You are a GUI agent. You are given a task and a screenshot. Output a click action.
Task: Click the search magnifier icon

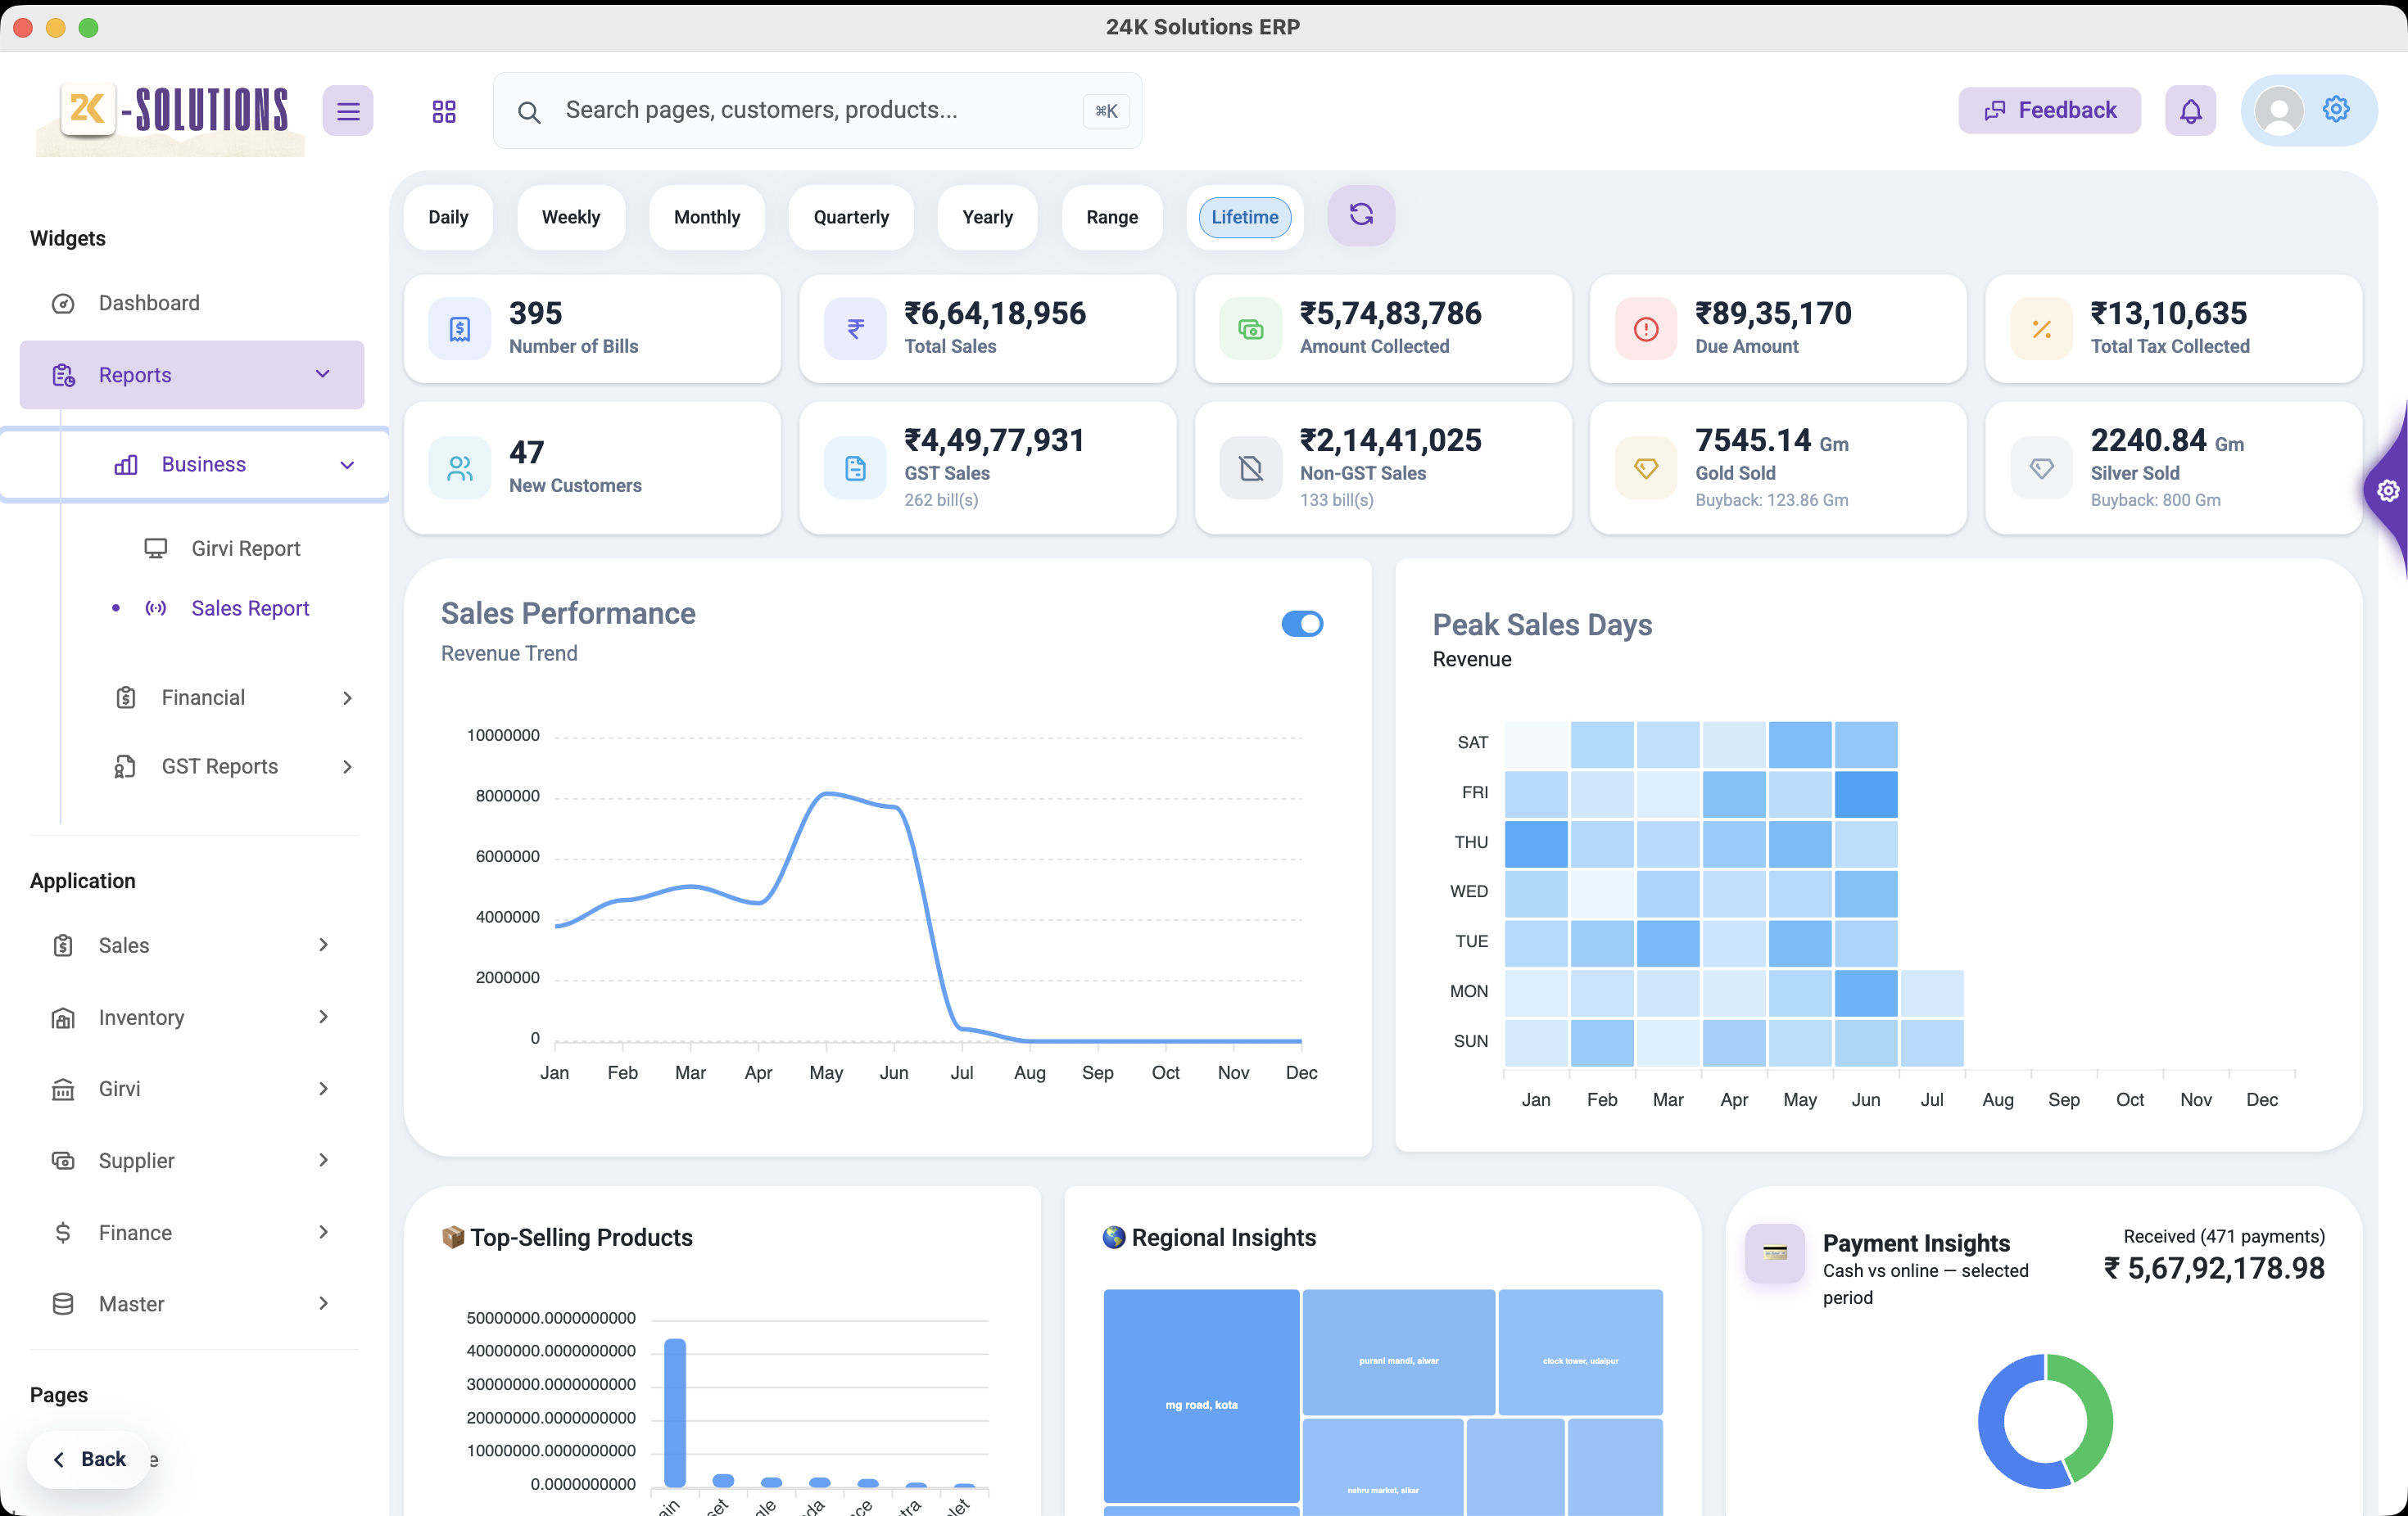point(529,112)
